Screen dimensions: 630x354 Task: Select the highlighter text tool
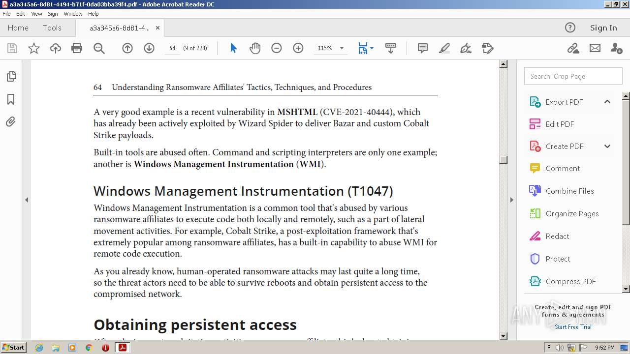click(x=444, y=48)
